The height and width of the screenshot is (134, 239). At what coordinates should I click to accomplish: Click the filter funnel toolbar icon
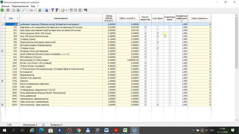click(x=53, y=10)
